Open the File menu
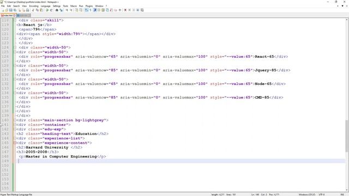The image size is (349, 196). (x=3, y=6)
